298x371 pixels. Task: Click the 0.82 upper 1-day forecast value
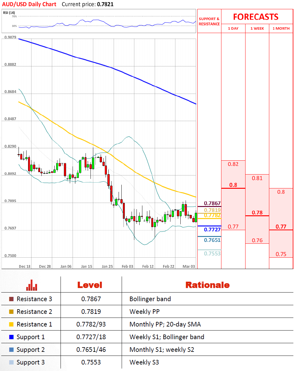[x=233, y=164]
